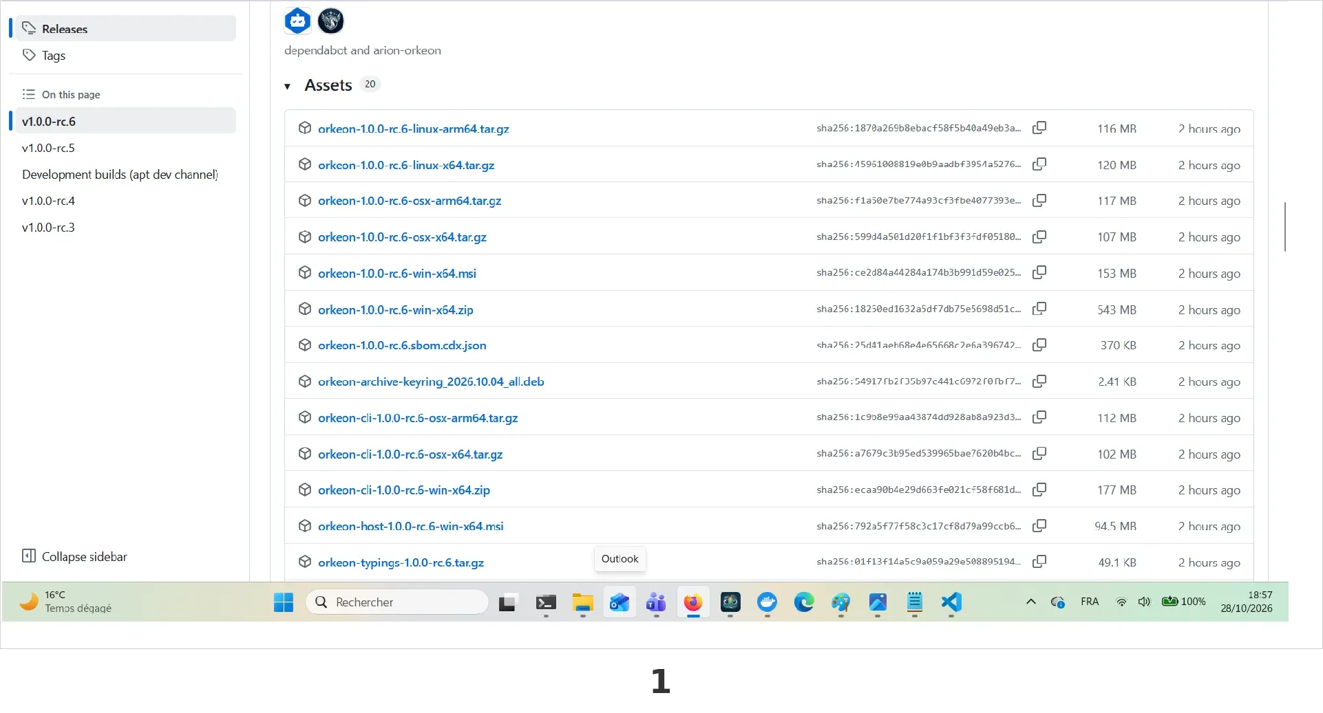Open clock showing 18:57

(x=1247, y=602)
